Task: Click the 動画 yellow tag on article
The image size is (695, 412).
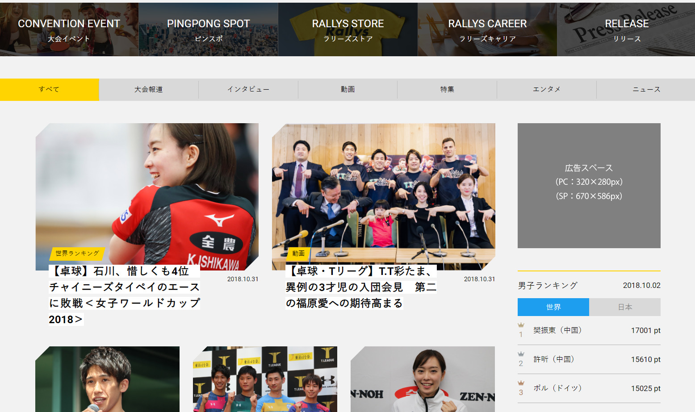Action: coord(298,254)
